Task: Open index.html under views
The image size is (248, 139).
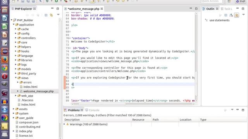Action: click(x=30, y=86)
